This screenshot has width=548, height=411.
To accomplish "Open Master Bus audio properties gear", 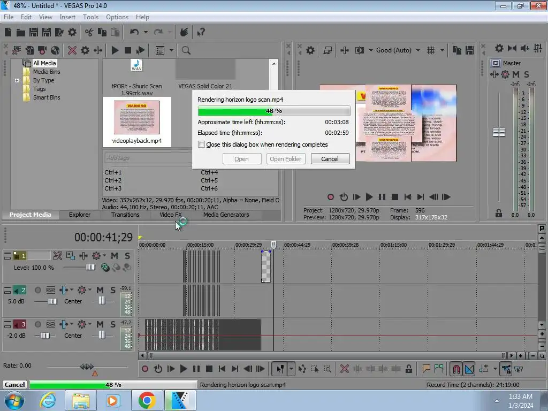I will pyautogui.click(x=499, y=48).
